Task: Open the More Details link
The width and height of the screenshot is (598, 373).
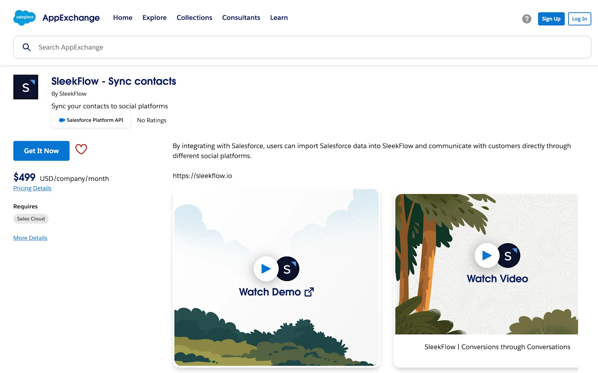Action: coord(30,238)
